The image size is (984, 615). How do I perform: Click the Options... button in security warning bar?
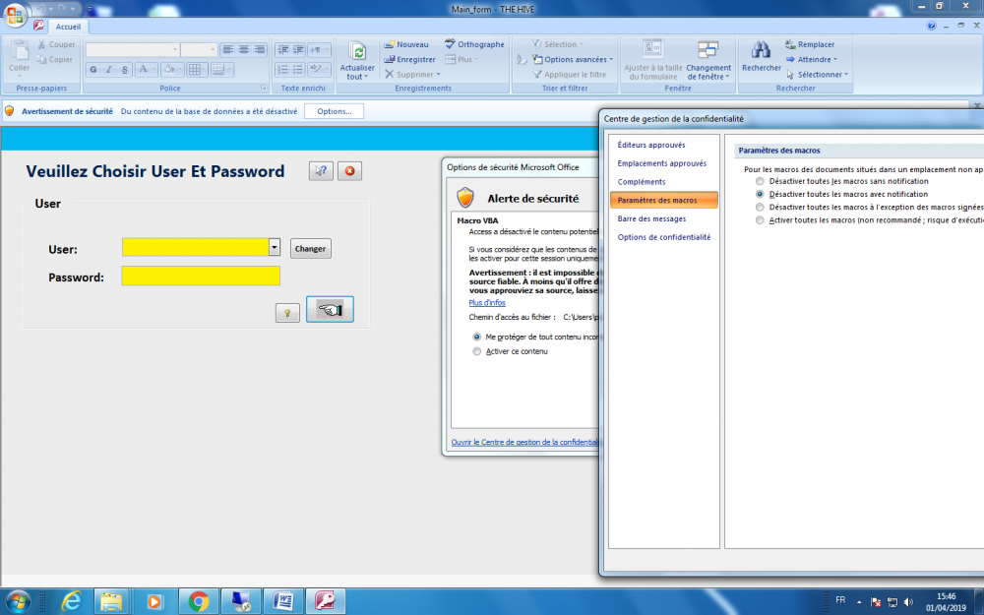click(334, 111)
